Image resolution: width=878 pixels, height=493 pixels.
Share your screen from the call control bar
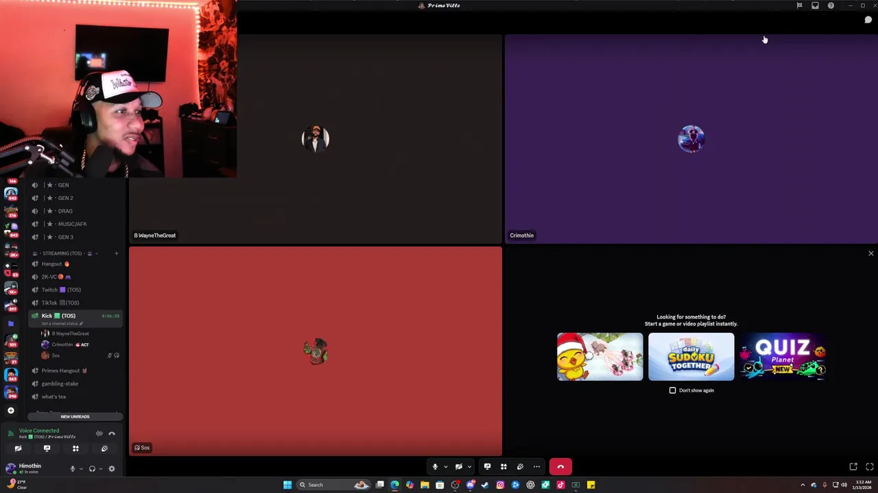click(x=487, y=467)
